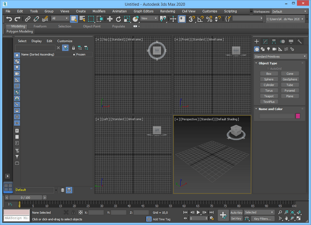
Task: Click the Scene Explorer search field
Action: coord(35,48)
